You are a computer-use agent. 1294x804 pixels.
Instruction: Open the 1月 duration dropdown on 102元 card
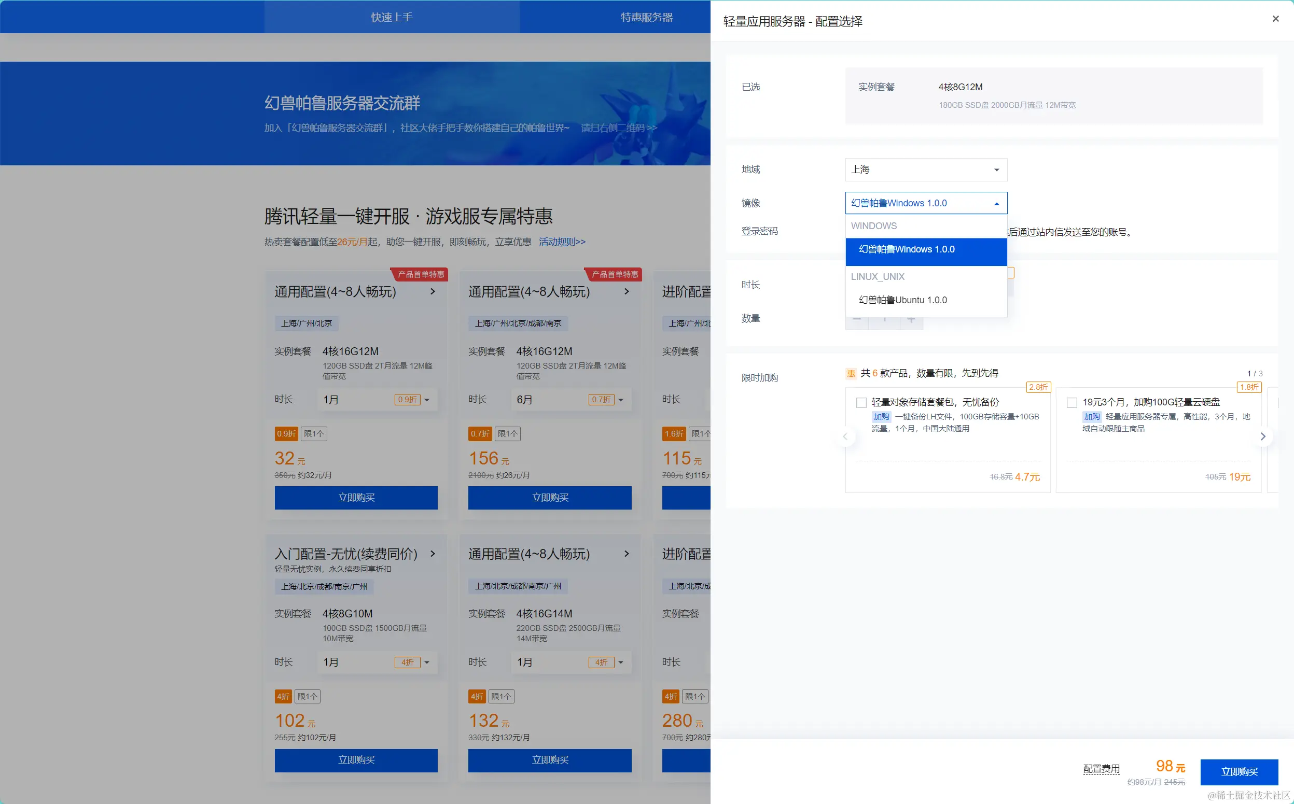tap(377, 662)
